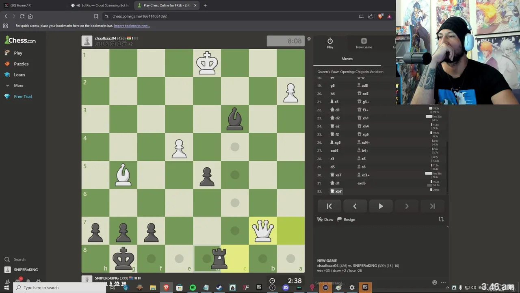Select move 32 queen xb7 in list
Viewport: 520px width, 293px height.
click(336, 191)
